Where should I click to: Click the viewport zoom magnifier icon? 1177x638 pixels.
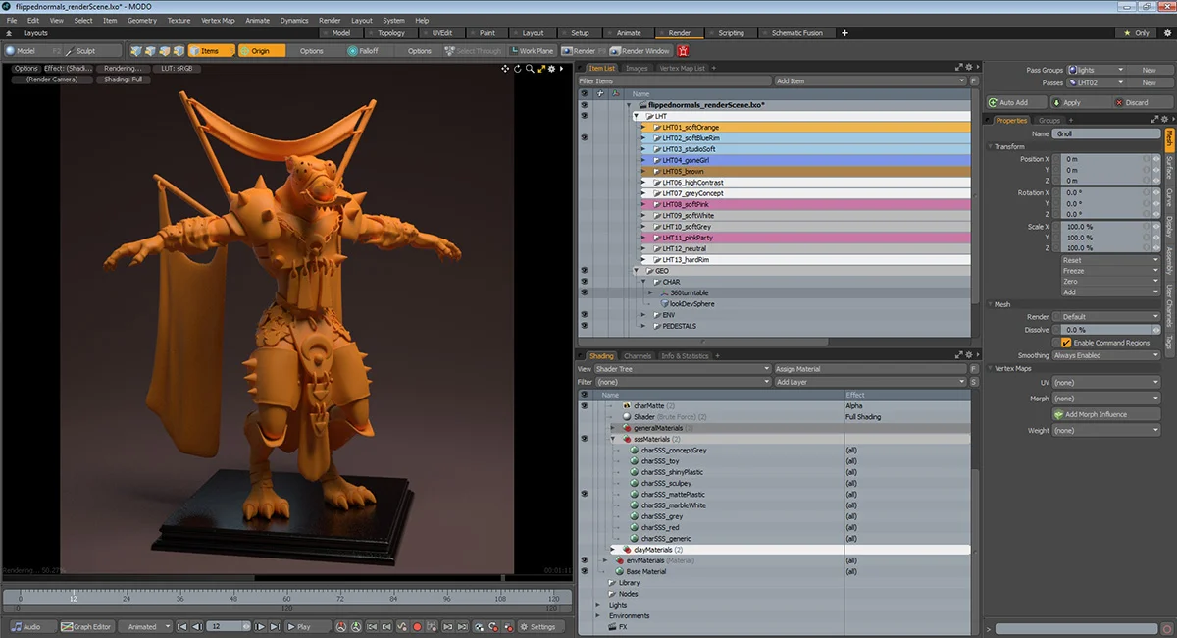(529, 69)
